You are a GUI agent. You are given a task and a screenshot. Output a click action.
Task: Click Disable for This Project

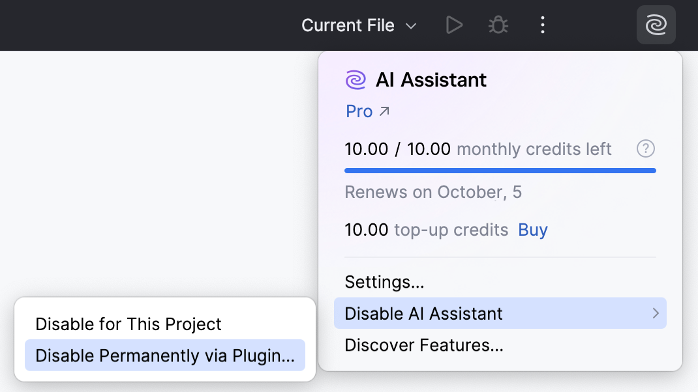point(129,324)
